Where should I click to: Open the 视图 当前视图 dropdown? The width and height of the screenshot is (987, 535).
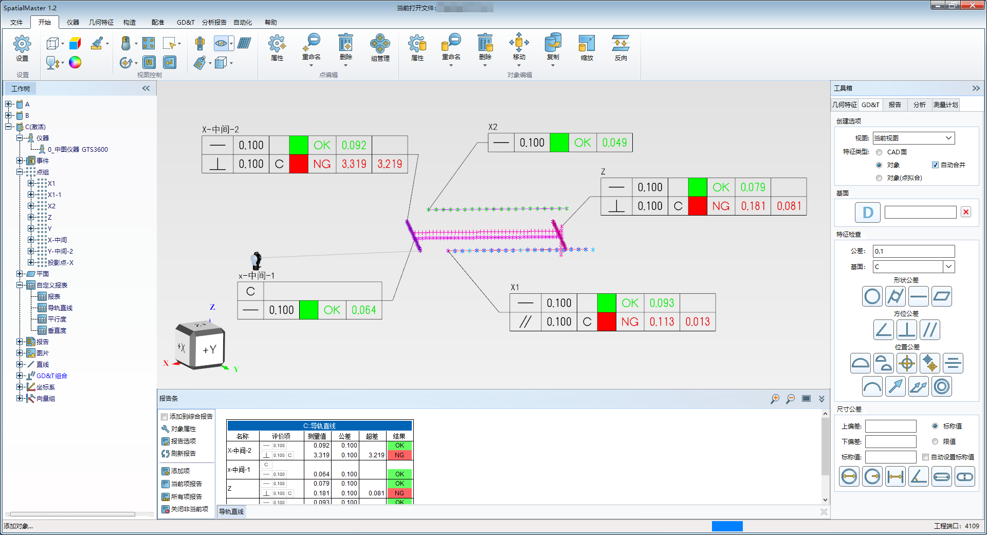coord(913,138)
